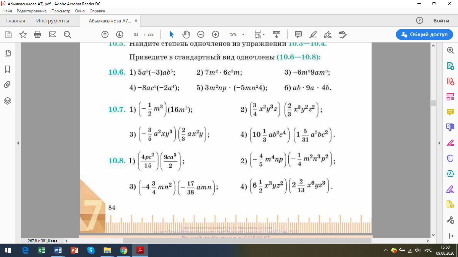Click the page size text 267,8 x 381,0 мм
The height and width of the screenshot is (257, 458).
(x=42, y=241)
